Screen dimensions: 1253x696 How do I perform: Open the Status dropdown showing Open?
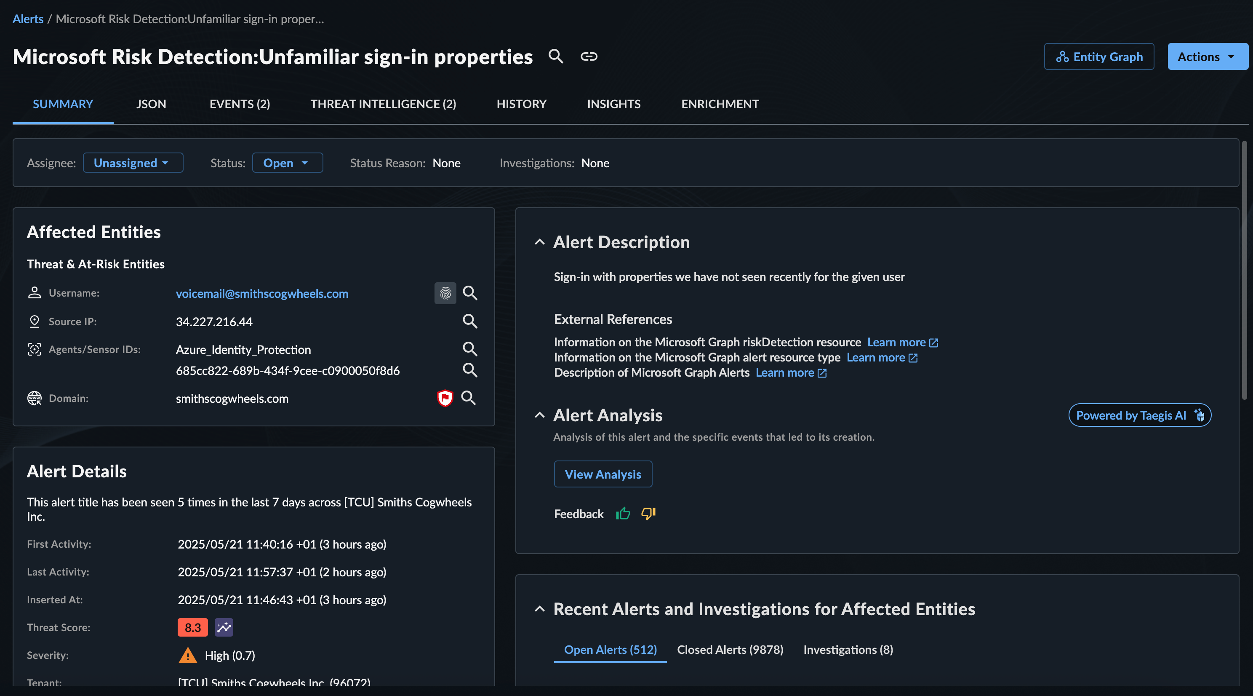(x=288, y=163)
